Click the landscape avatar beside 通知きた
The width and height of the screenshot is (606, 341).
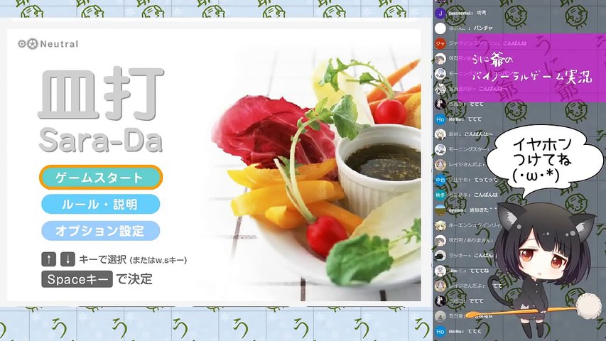tap(440, 210)
